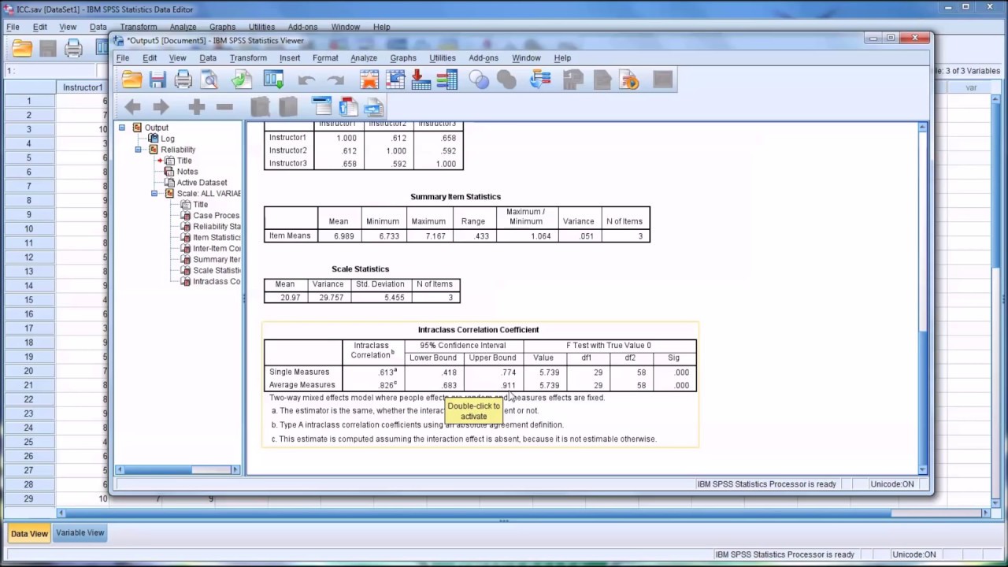
Task: Click the two overlapping gray circles icon
Action: pyautogui.click(x=506, y=80)
